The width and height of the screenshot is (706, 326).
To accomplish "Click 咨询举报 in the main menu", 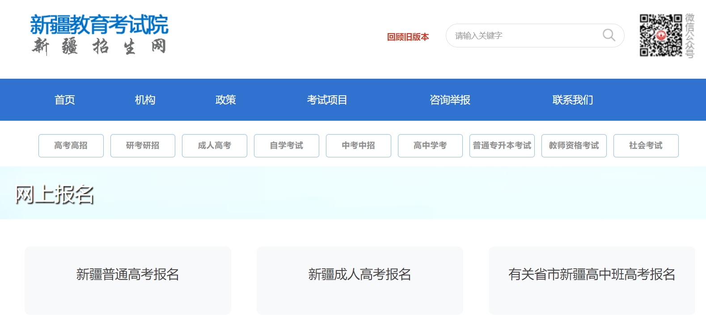I will tap(450, 100).
